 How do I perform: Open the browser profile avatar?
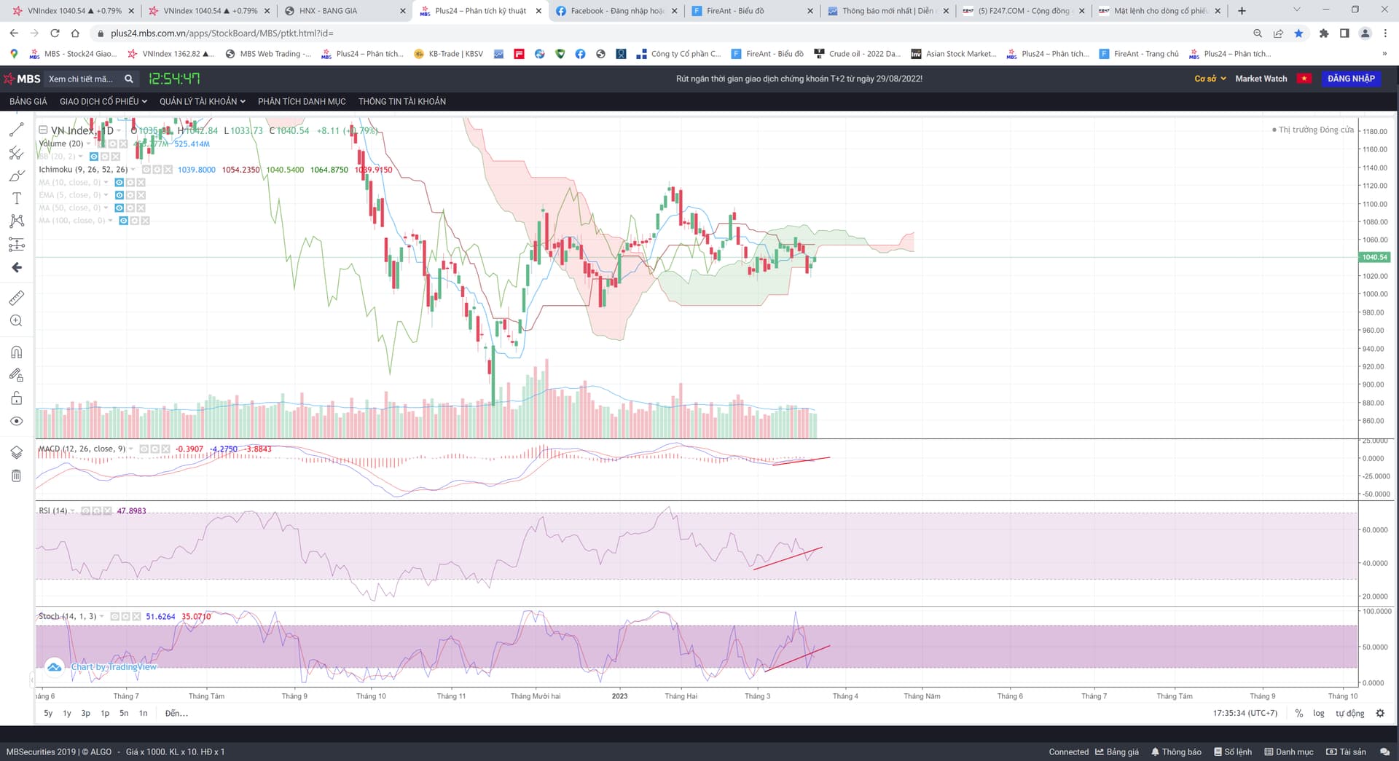1365,33
